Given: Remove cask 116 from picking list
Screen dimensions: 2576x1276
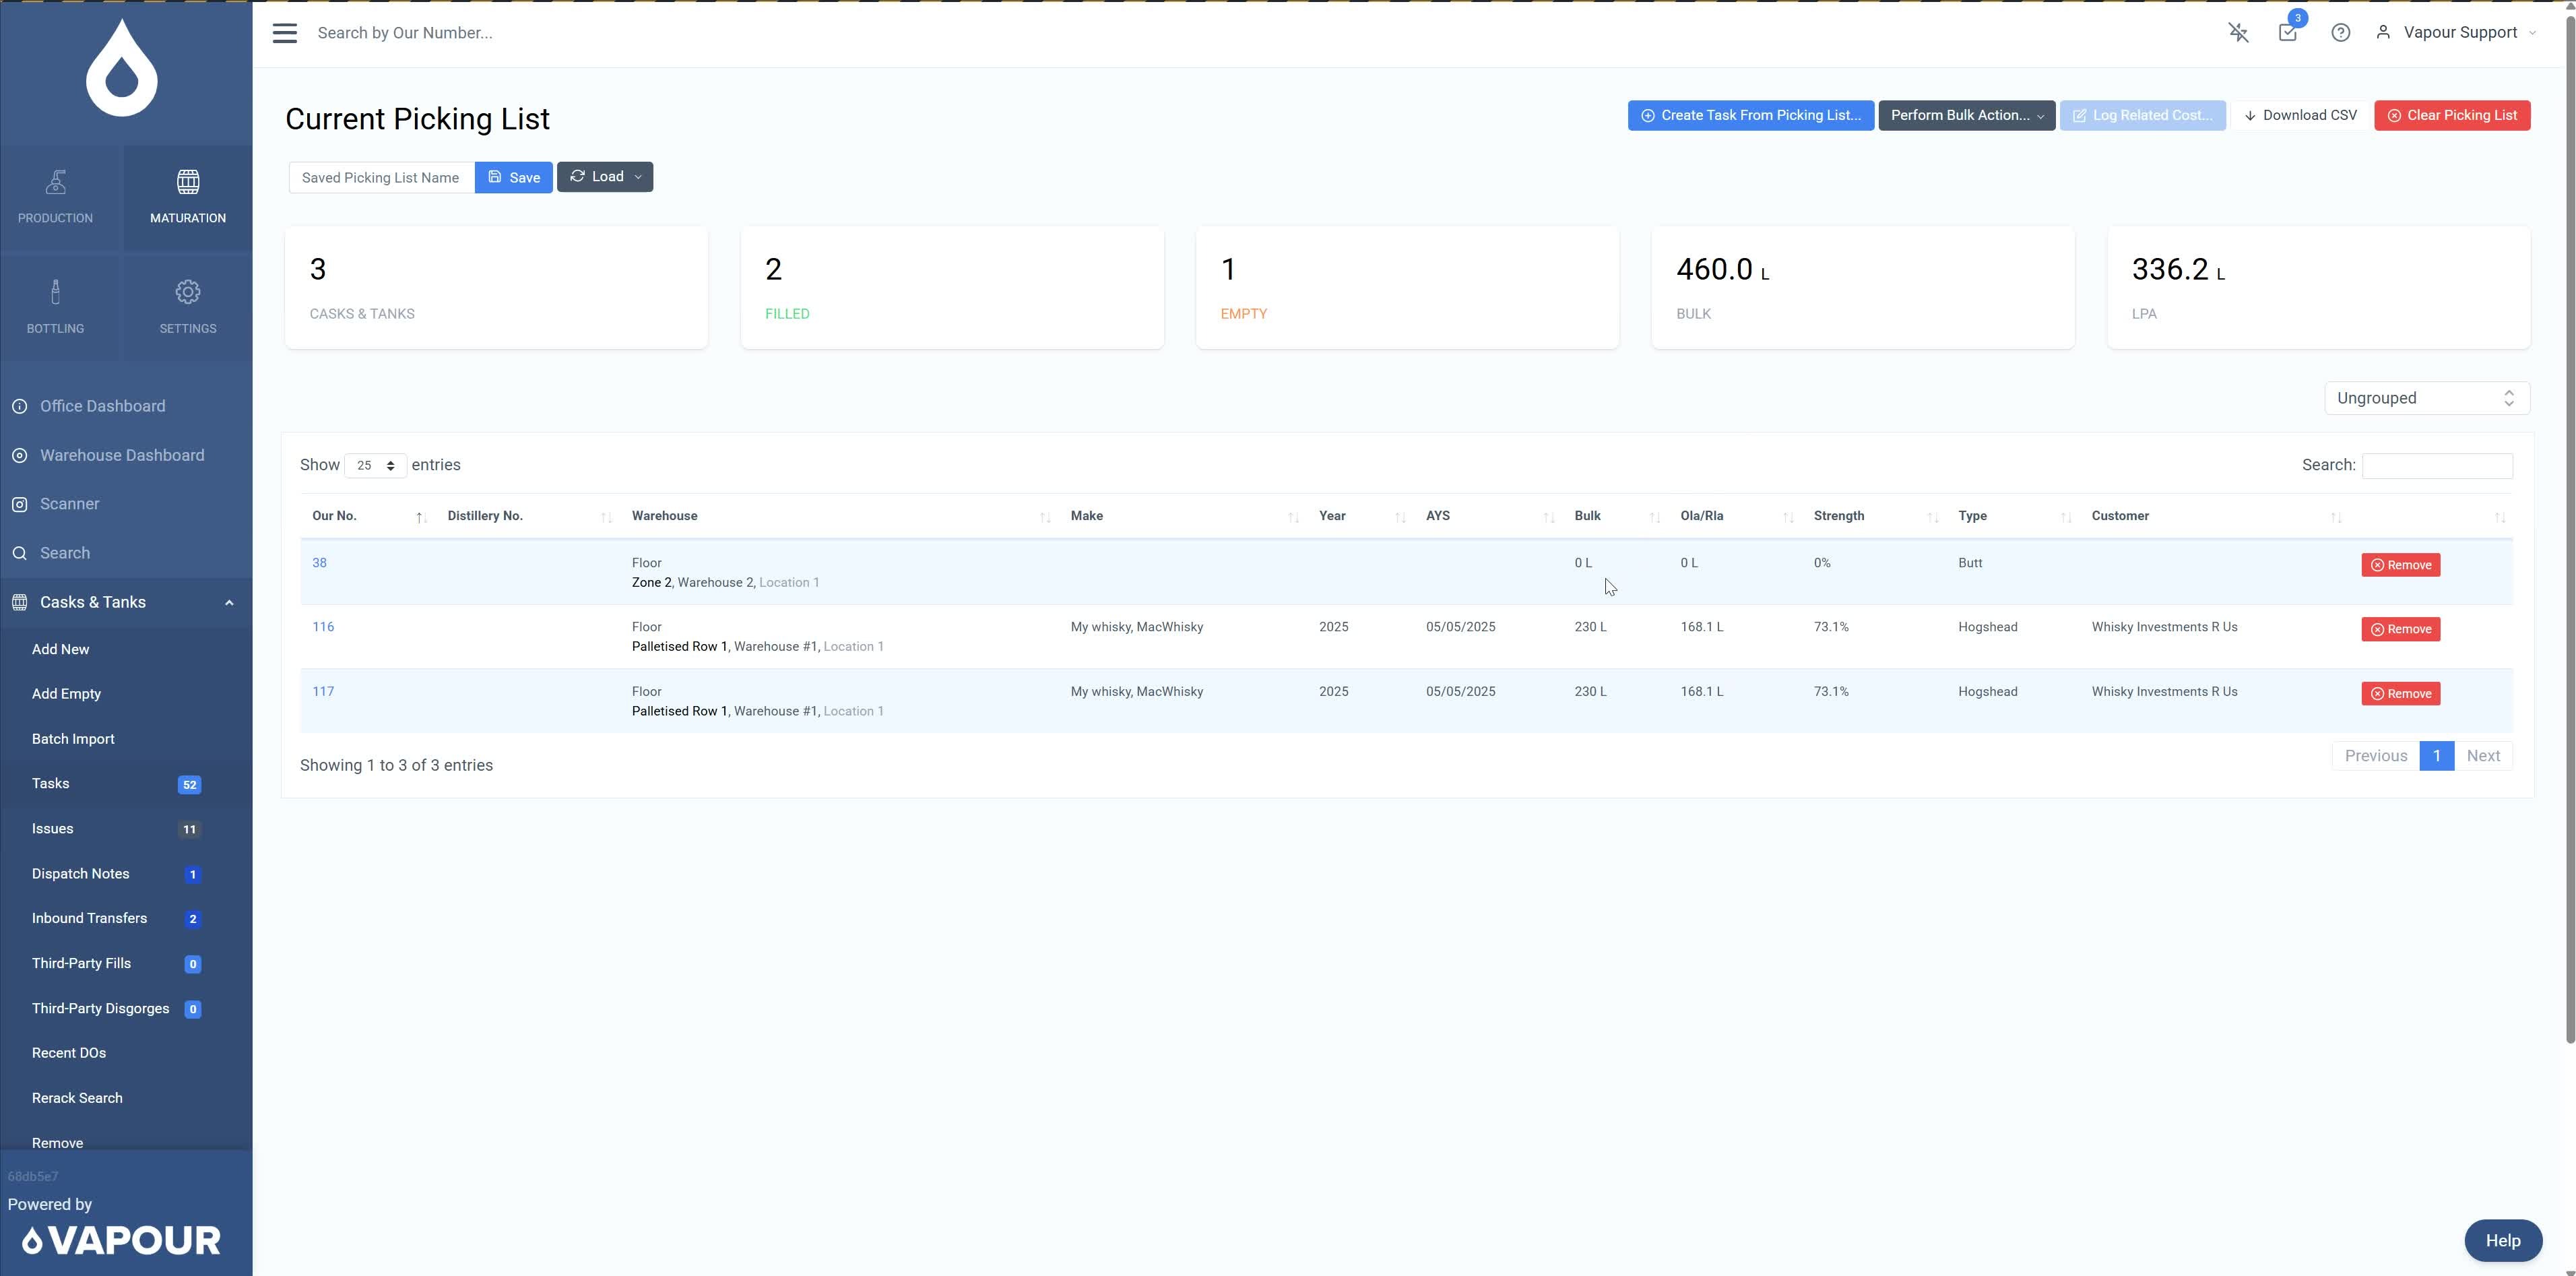Looking at the screenshot, I should [x=2400, y=629].
